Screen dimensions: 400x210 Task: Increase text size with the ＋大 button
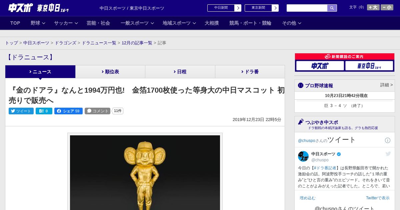click(x=373, y=7)
